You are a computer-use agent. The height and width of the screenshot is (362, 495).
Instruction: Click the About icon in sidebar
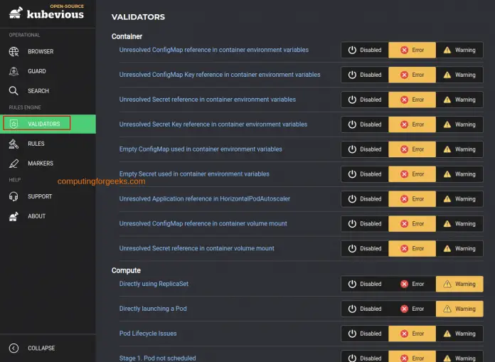[14, 216]
